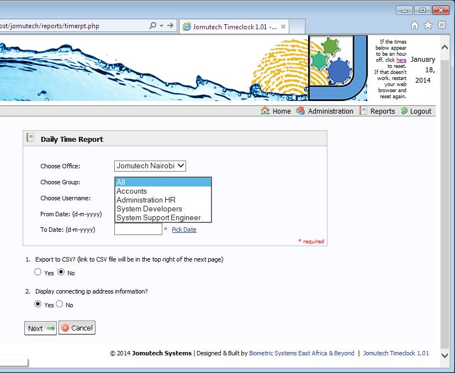The width and height of the screenshot is (455, 373).
Task: Click the Pick Date link for To Date
Action: pyautogui.click(x=184, y=230)
